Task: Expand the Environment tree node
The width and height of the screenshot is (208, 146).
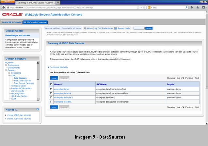Action: coord(6,65)
